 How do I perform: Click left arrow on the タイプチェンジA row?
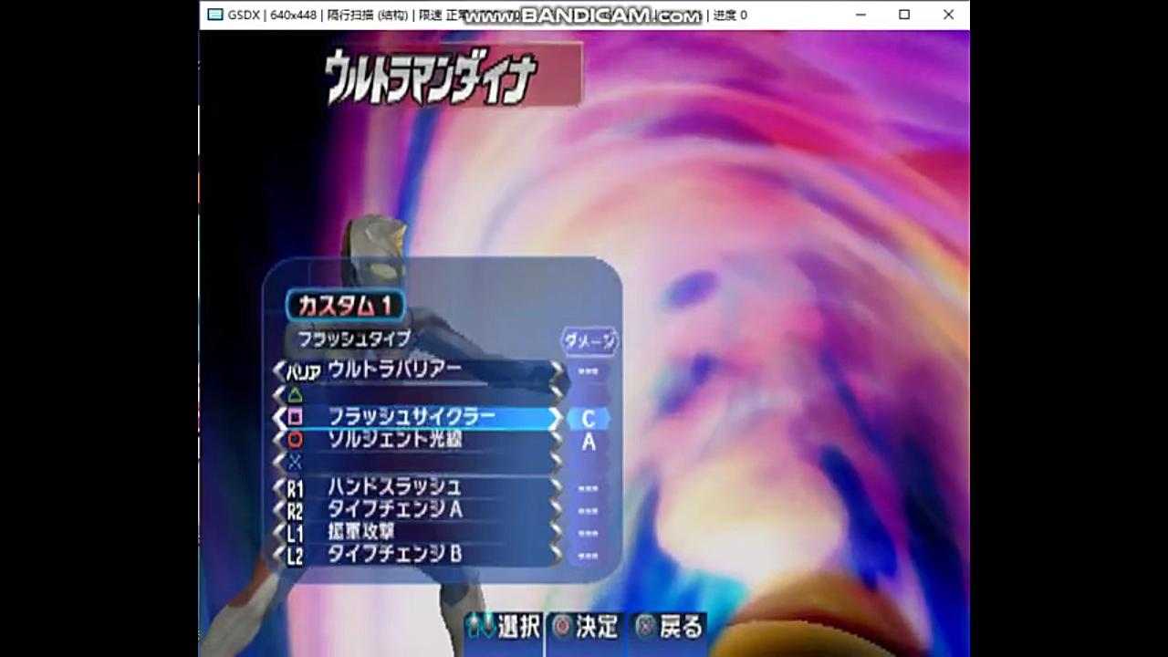[x=278, y=510]
